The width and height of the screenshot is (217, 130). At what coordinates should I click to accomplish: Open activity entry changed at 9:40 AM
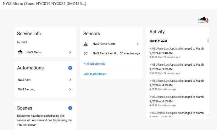tap(177, 53)
